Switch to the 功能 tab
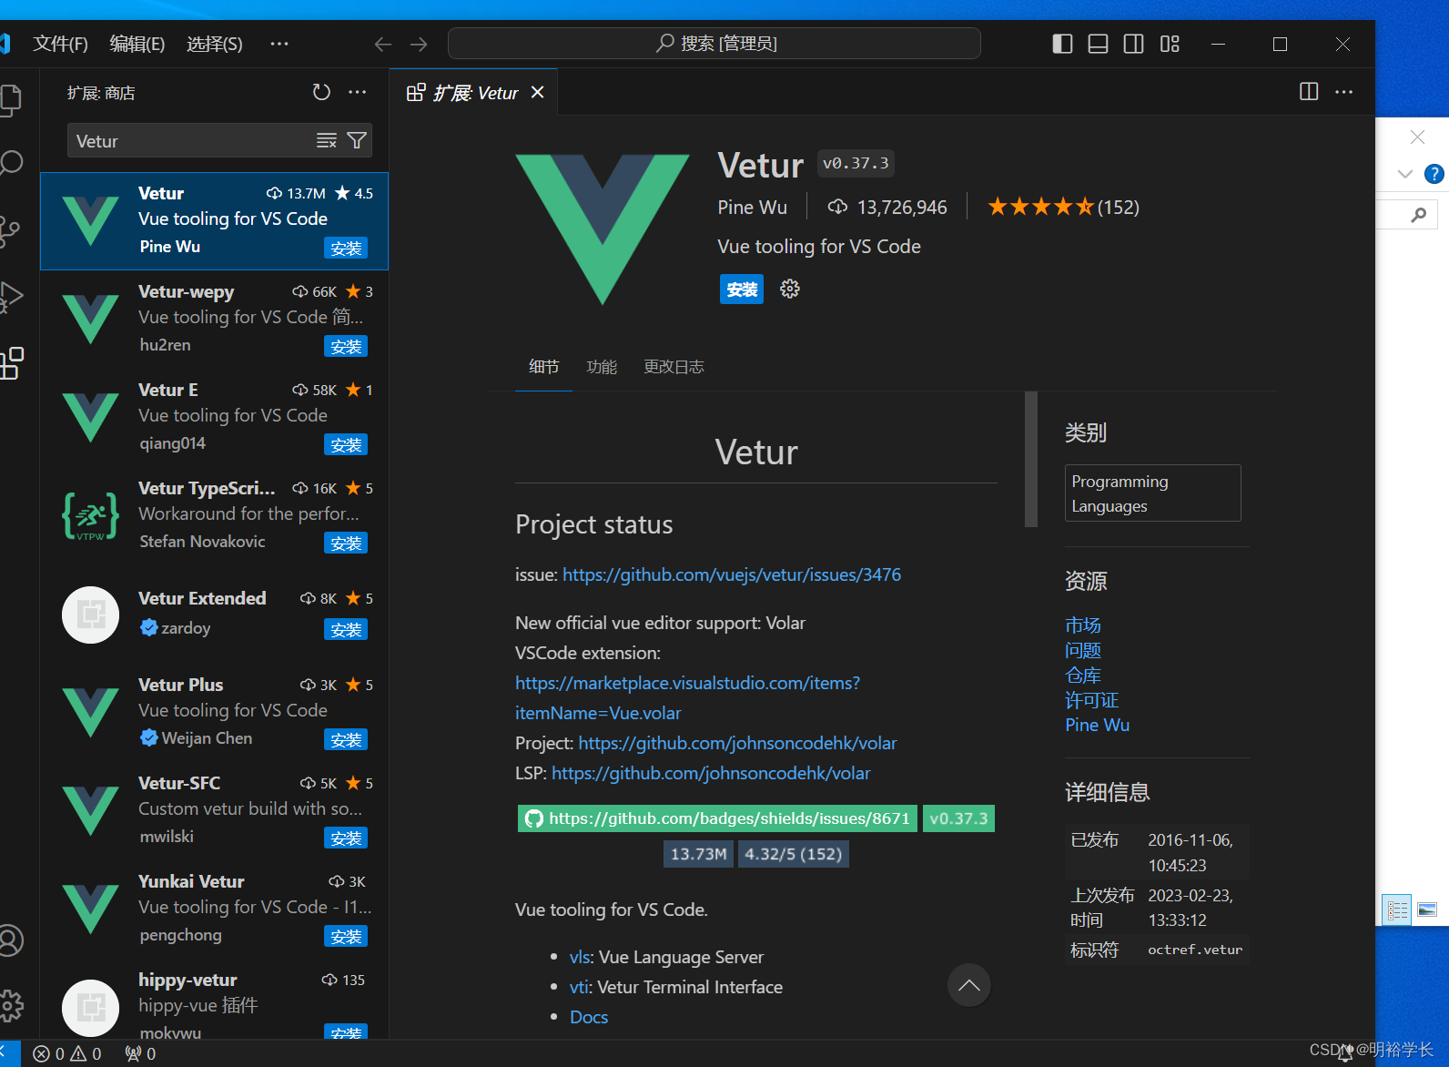 point(602,367)
